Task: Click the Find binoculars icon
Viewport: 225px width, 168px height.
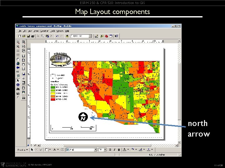Action: point(18,89)
